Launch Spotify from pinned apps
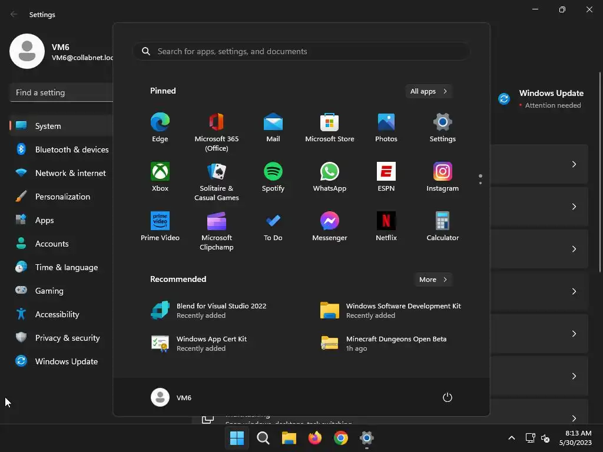 [x=273, y=178]
